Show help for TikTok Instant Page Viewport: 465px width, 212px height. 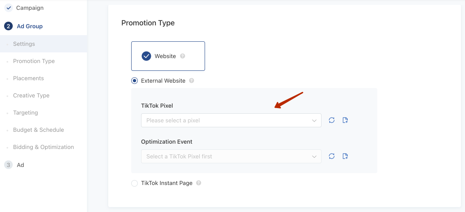[x=198, y=183]
